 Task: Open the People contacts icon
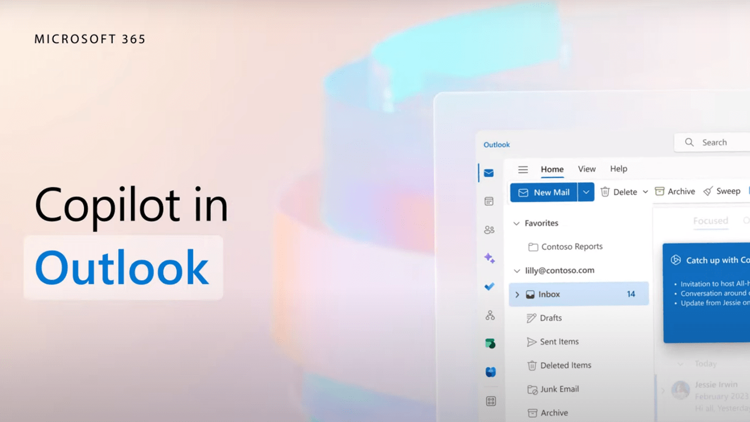coord(489,230)
